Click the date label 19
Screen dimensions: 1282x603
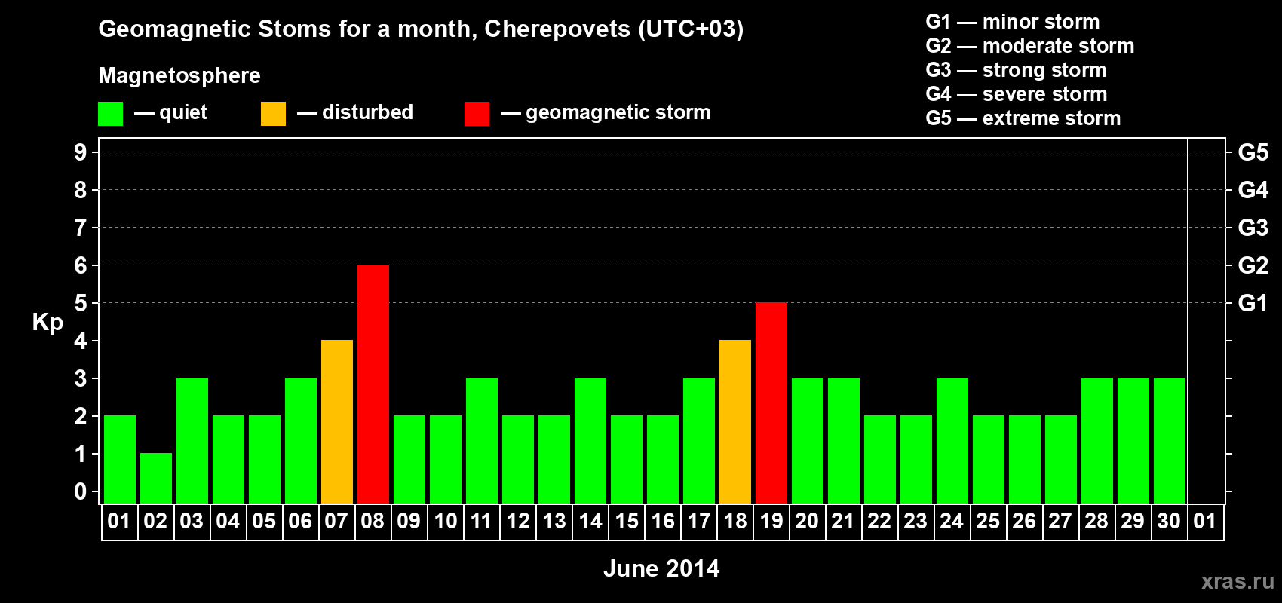(771, 522)
